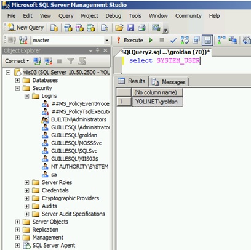Screen dimensions: 251x250
Task: Expand the Server Roles folder
Action: point(27,182)
